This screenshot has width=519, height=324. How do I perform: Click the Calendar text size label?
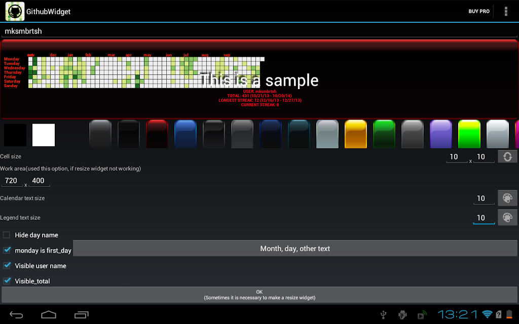tap(22, 198)
